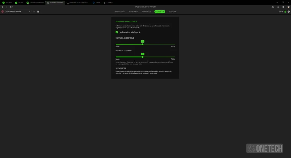This screenshot has width=291, height=158.
Task: Click the Distancia de apoyo slider handle
Action: [x=143, y=57]
